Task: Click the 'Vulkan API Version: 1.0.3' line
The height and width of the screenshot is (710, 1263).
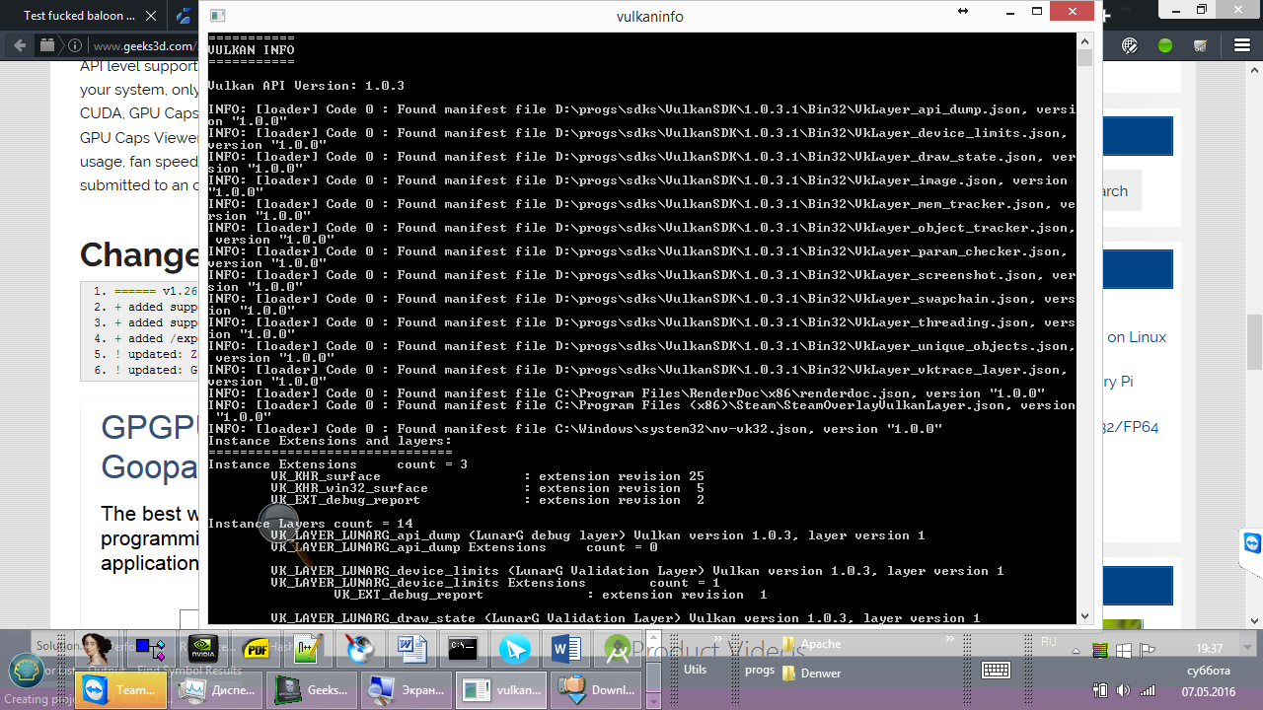Action: click(306, 86)
